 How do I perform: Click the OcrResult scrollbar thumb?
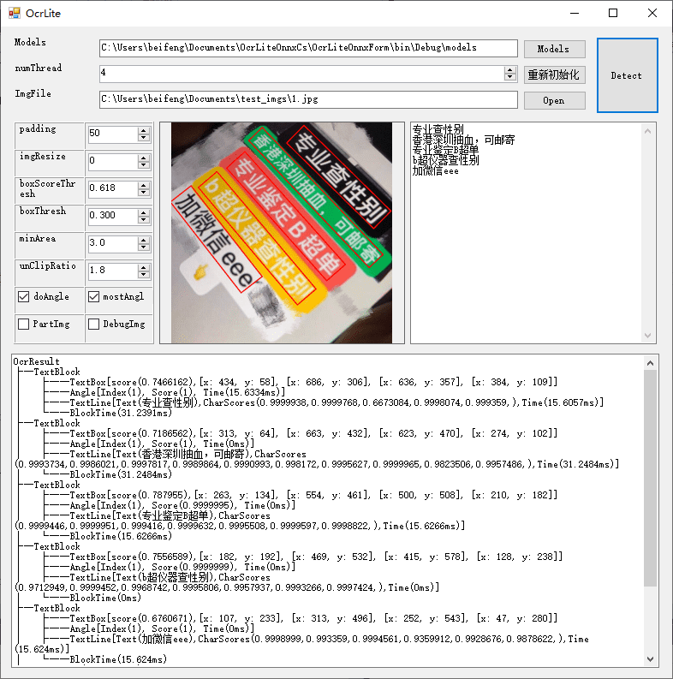tap(650, 478)
